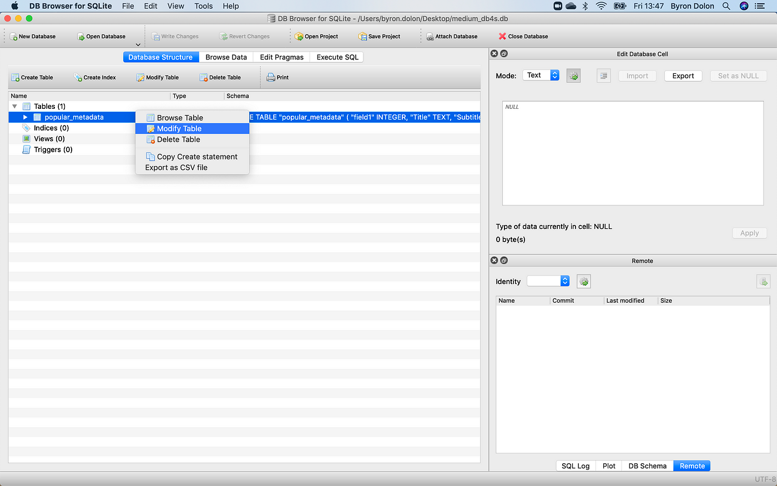Click the Type column header

198,96
